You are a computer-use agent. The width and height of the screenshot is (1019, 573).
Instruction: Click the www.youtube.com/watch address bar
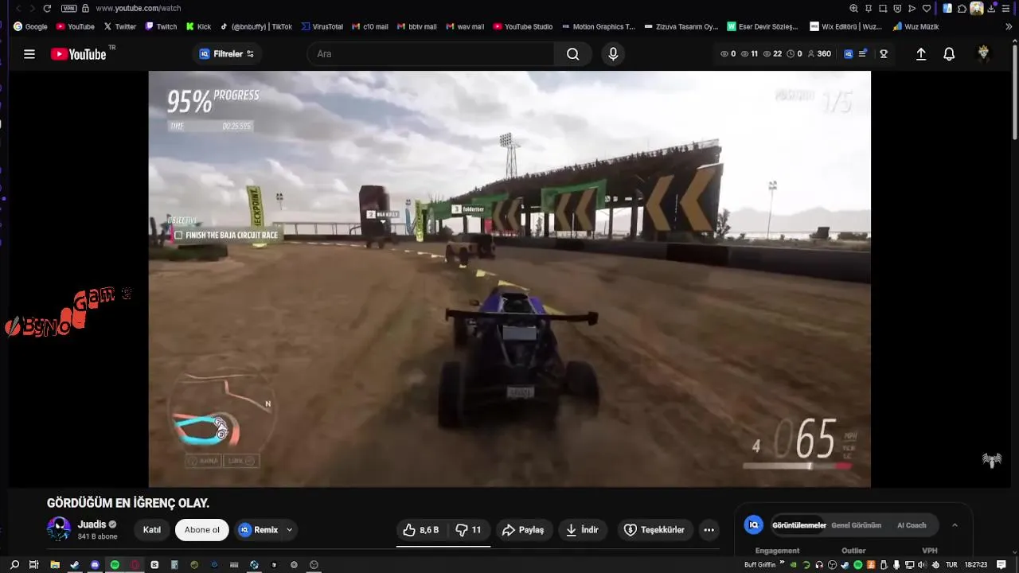(138, 8)
